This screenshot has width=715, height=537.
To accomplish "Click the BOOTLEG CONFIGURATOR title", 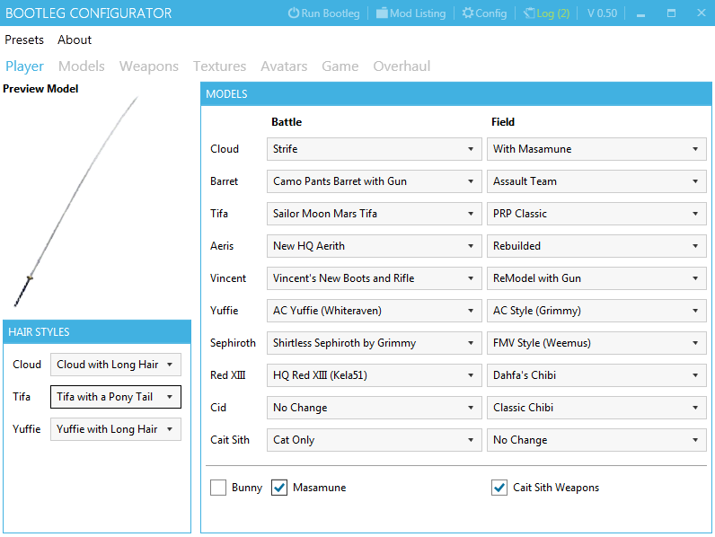I will point(88,13).
